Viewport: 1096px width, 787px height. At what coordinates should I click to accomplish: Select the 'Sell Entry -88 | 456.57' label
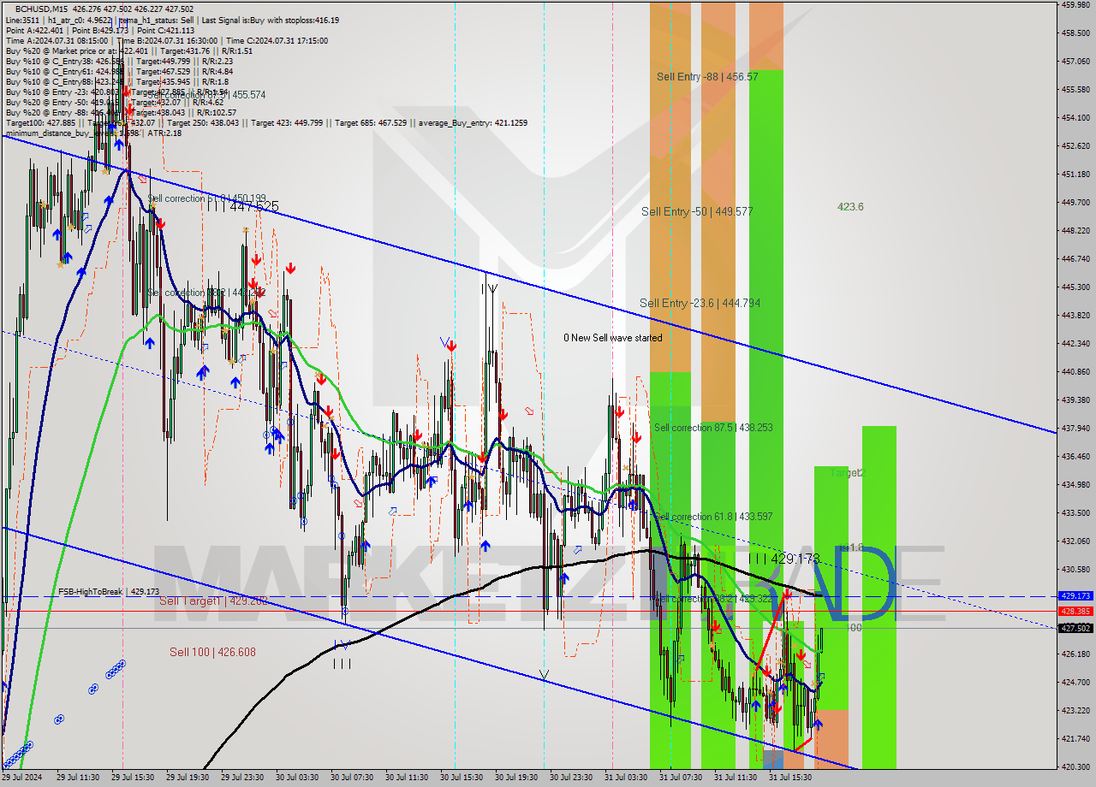click(707, 76)
